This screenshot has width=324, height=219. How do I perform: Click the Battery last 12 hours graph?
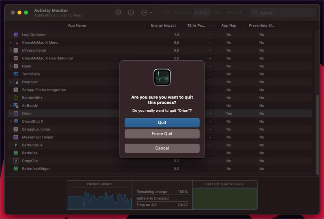click(x=225, y=198)
